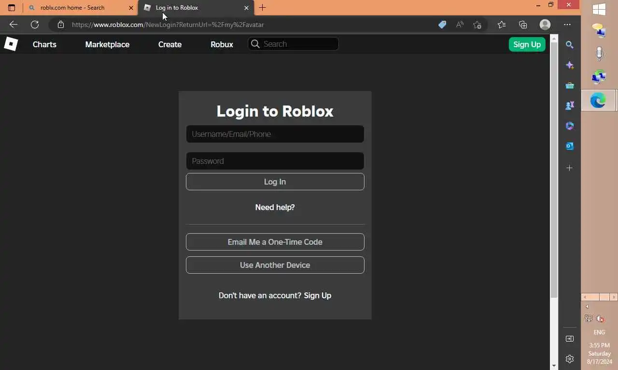Focus the Password field
618x370 pixels.
point(275,161)
